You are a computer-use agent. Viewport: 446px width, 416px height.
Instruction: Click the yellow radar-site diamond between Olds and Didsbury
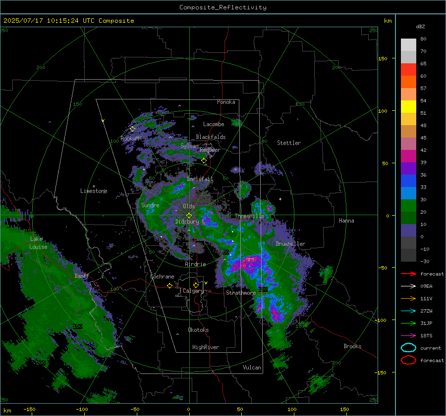pos(189,215)
